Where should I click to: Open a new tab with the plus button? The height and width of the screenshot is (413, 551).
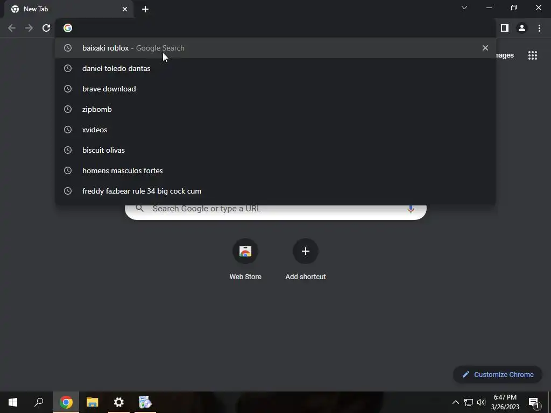coord(145,9)
